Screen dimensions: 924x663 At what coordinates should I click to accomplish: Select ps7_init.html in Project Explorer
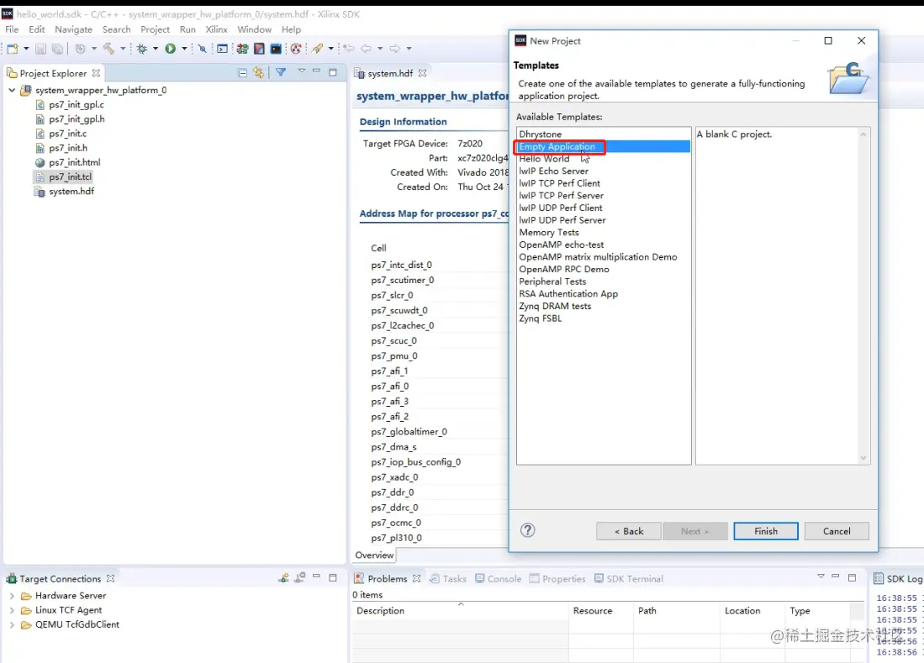pos(74,162)
